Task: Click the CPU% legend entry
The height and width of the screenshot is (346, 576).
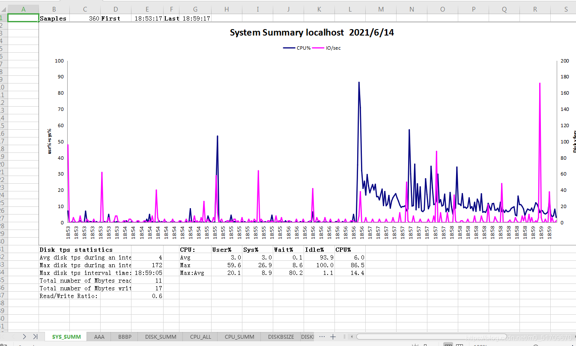Action: (297, 48)
